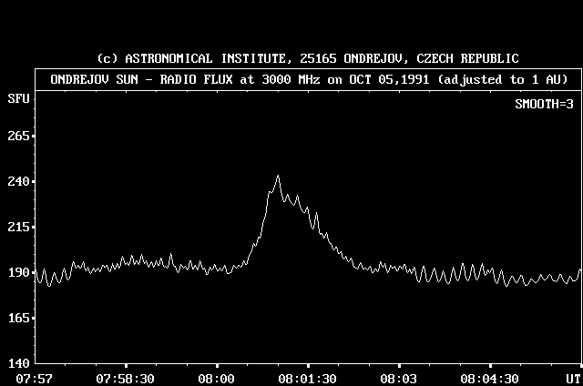Click the 265 value on the flux axis
The image size is (583, 386).
tap(20, 137)
